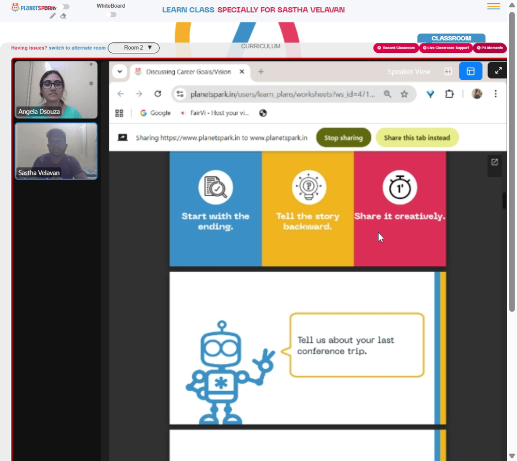Click the zoom magnifier icon in address bar
Image resolution: width=517 pixels, height=461 pixels.
pyautogui.click(x=387, y=94)
